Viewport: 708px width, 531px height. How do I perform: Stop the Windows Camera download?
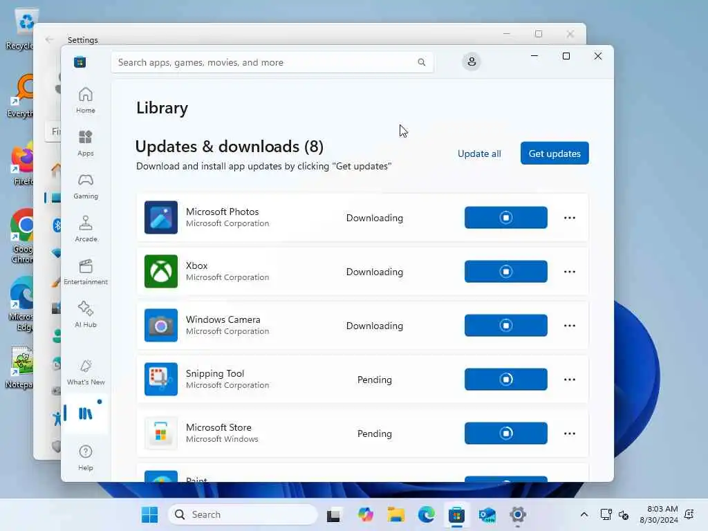click(505, 325)
